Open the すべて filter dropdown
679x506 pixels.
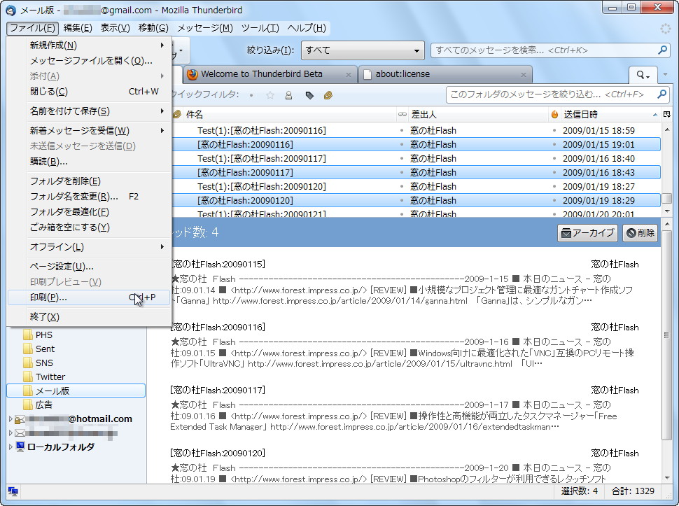(x=362, y=50)
